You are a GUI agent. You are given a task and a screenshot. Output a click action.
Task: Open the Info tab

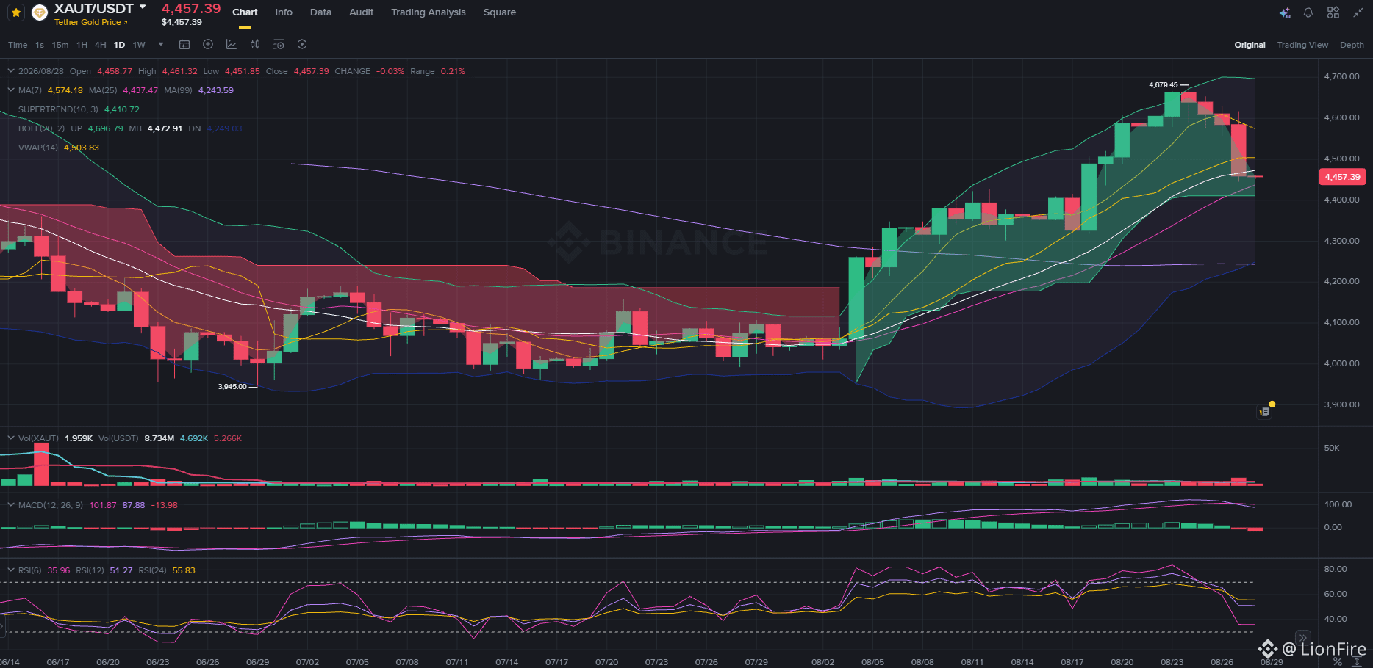284,12
